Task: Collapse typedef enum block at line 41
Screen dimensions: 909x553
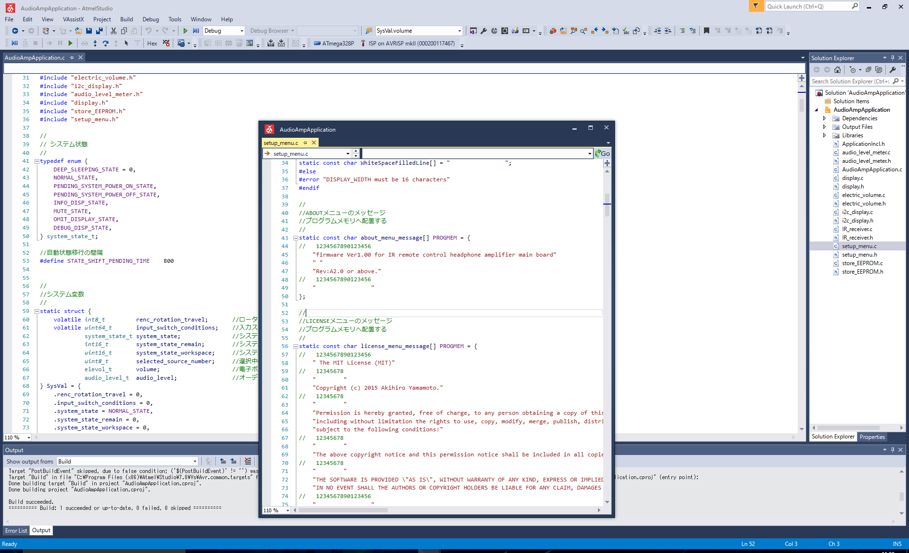Action: point(36,161)
